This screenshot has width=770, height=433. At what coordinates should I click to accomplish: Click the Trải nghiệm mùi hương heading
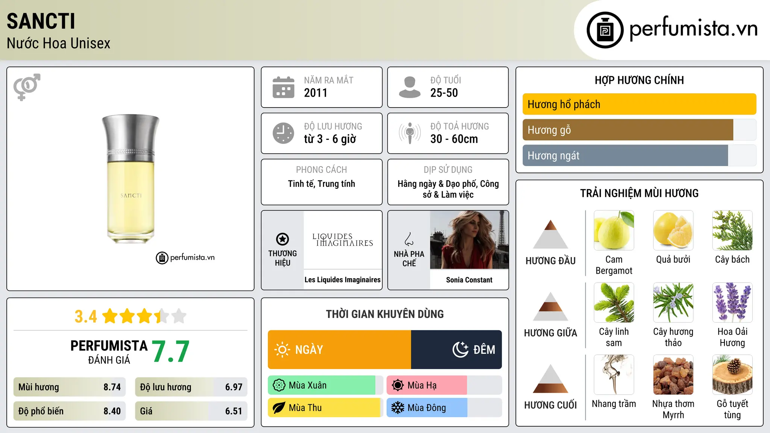click(639, 193)
